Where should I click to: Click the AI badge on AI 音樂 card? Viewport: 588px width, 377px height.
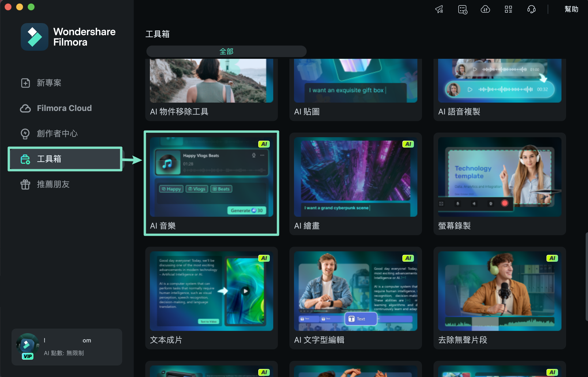point(264,144)
